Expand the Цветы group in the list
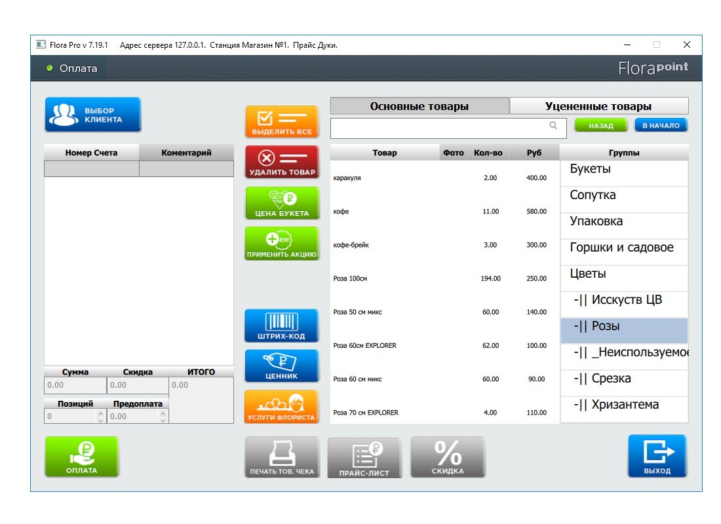The image size is (721, 524). click(x=623, y=274)
